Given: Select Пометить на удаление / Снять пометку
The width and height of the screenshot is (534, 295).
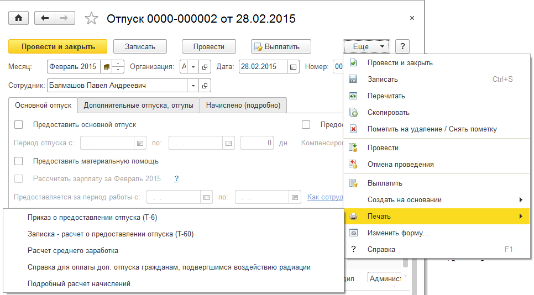Looking at the screenshot, I should click(x=437, y=129).
